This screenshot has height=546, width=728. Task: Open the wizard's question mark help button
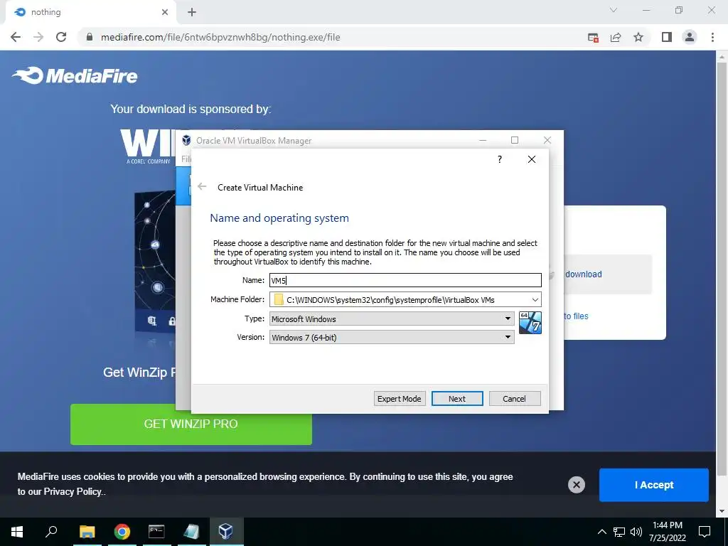[500, 159]
